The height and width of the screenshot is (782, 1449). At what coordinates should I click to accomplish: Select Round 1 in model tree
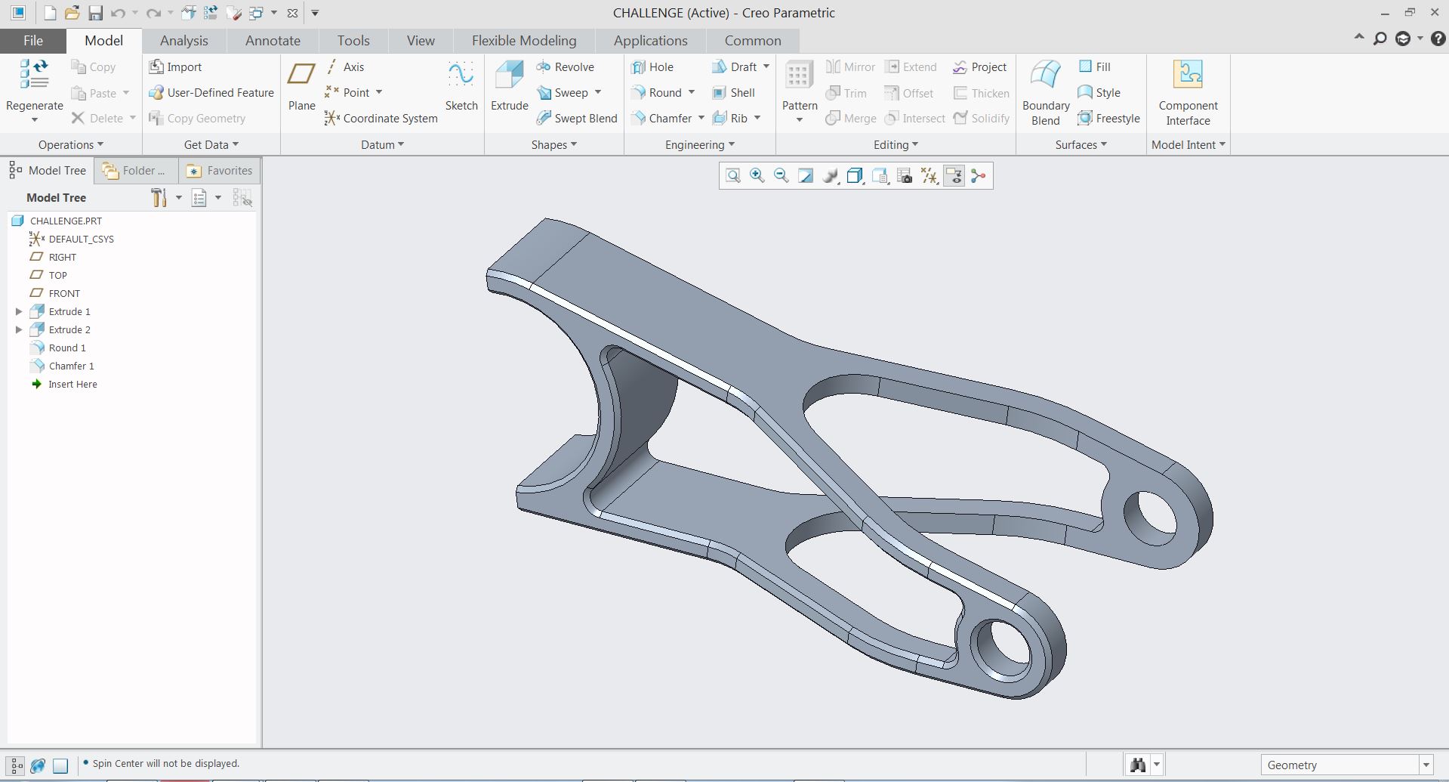click(58, 348)
